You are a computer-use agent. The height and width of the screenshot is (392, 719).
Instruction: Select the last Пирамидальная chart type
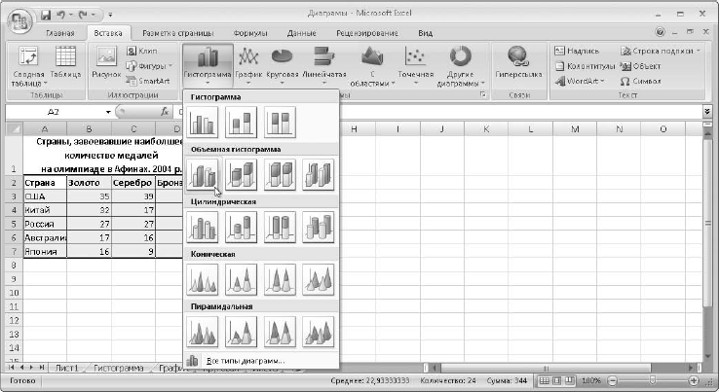(x=319, y=331)
